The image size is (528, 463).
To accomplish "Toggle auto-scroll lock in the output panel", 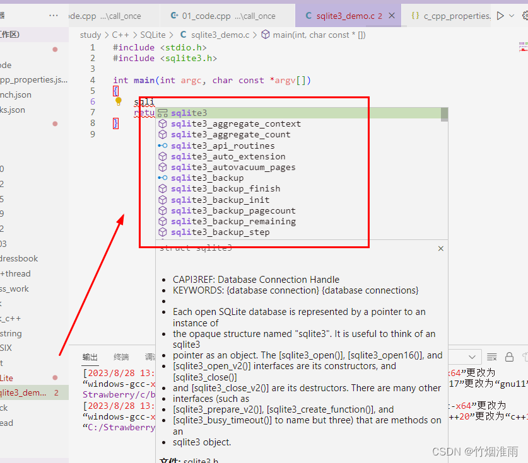I will pyautogui.click(x=508, y=356).
